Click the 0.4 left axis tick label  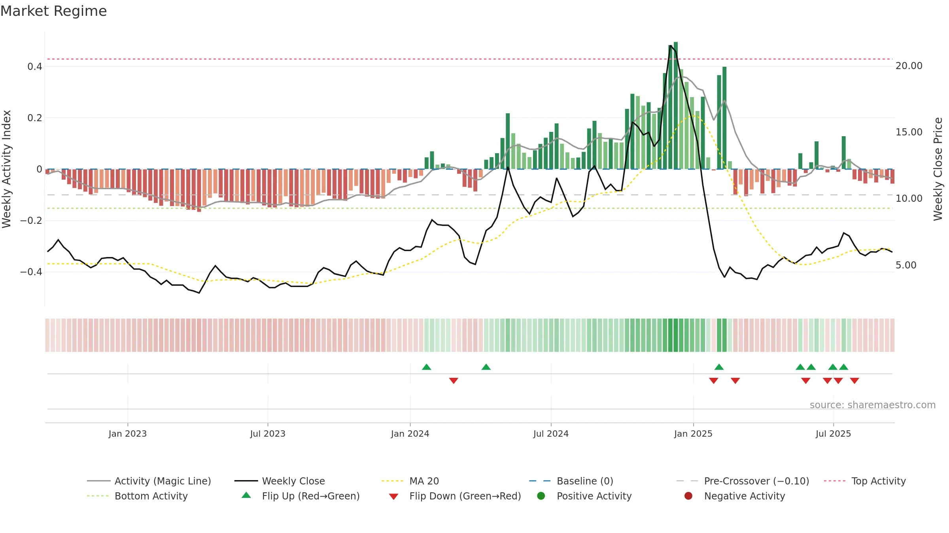click(35, 66)
